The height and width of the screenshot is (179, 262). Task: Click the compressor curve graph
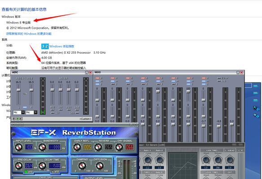[183, 166]
